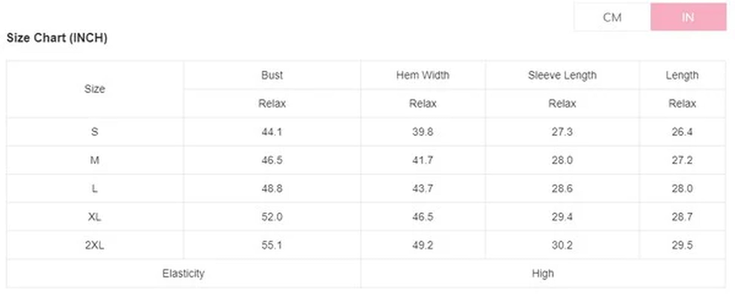Click the Size Chart (INCH) heading
Image resolution: width=735 pixels, height=297 pixels.
click(x=57, y=38)
